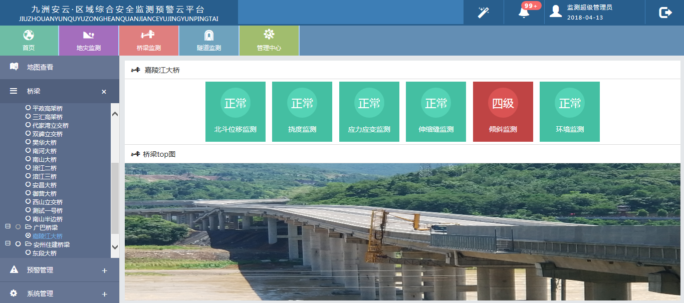Collapse the 安州住建桥梁 tree group

(x=8, y=243)
